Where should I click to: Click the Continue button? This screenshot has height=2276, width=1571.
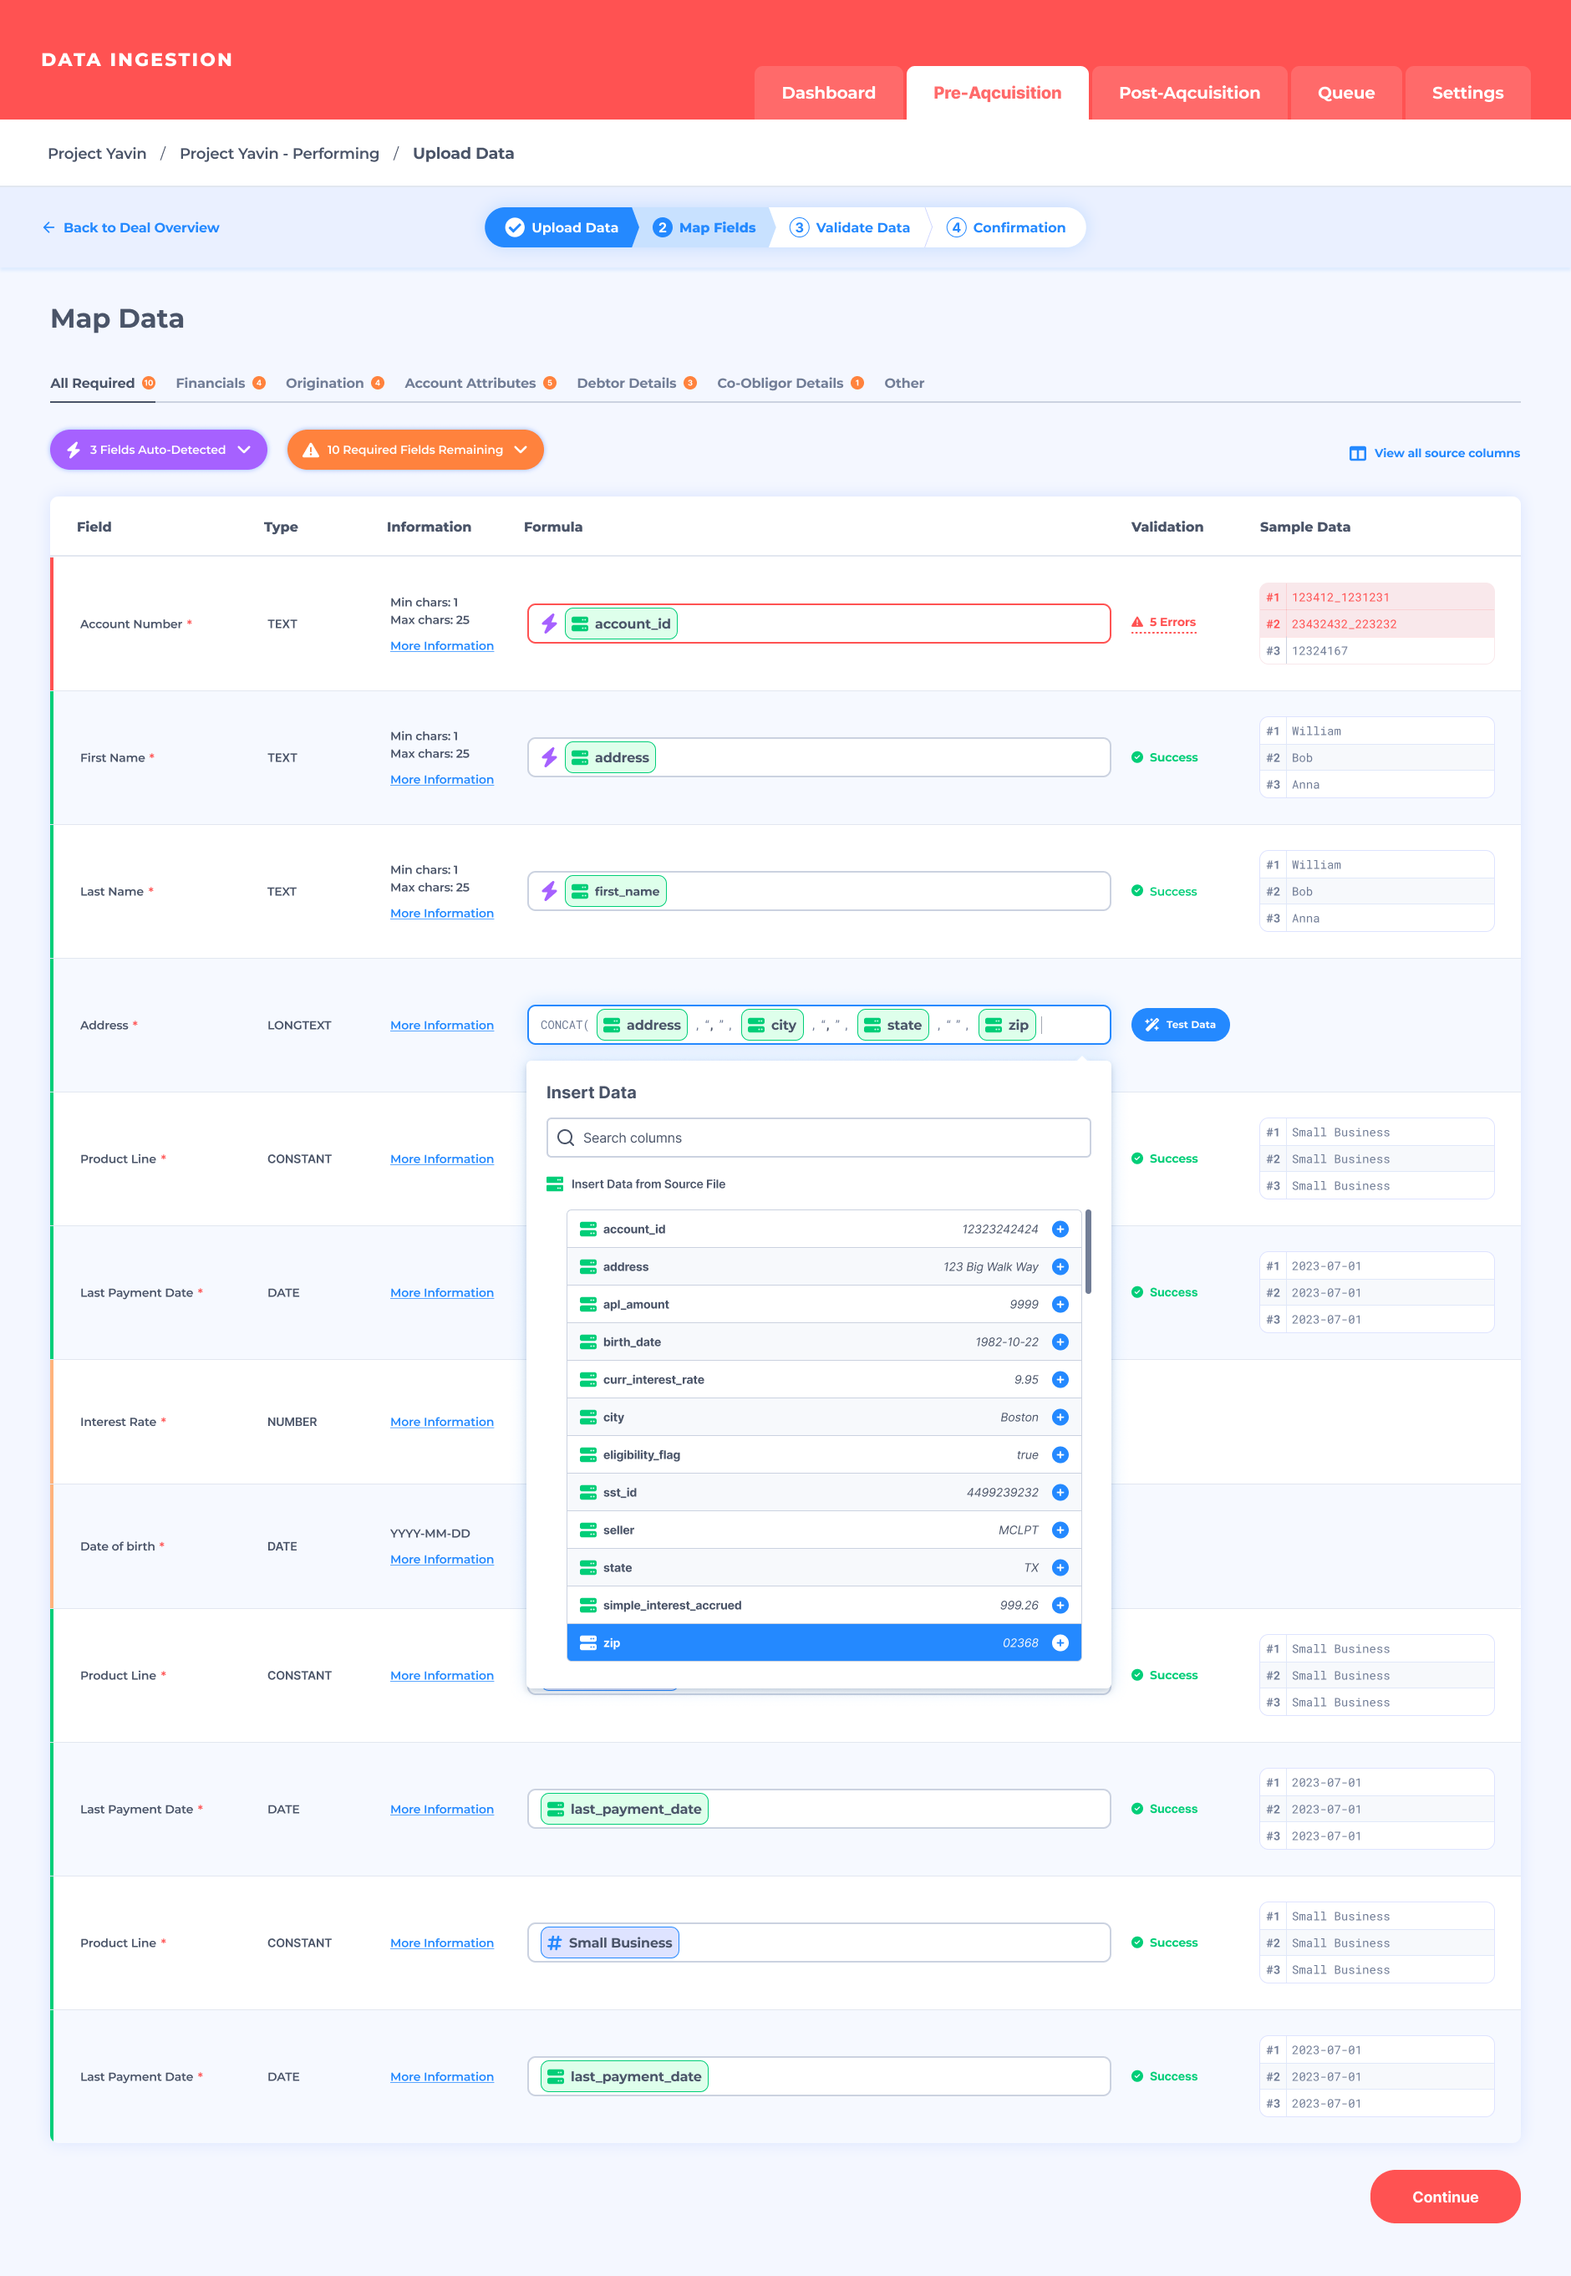1445,2197
